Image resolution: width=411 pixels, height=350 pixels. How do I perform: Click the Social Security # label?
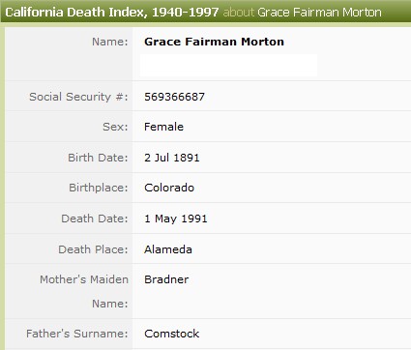[x=78, y=97]
